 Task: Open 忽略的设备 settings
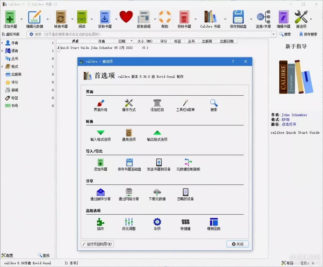point(185,195)
